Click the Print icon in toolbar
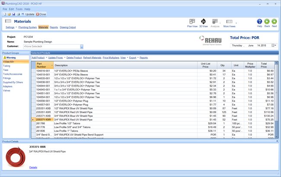This screenshot has width=281, height=177. tap(18, 14)
